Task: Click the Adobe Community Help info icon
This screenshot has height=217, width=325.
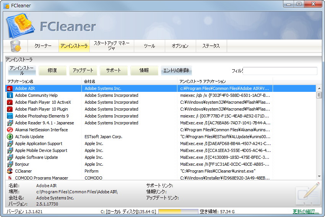Action: click(10, 95)
